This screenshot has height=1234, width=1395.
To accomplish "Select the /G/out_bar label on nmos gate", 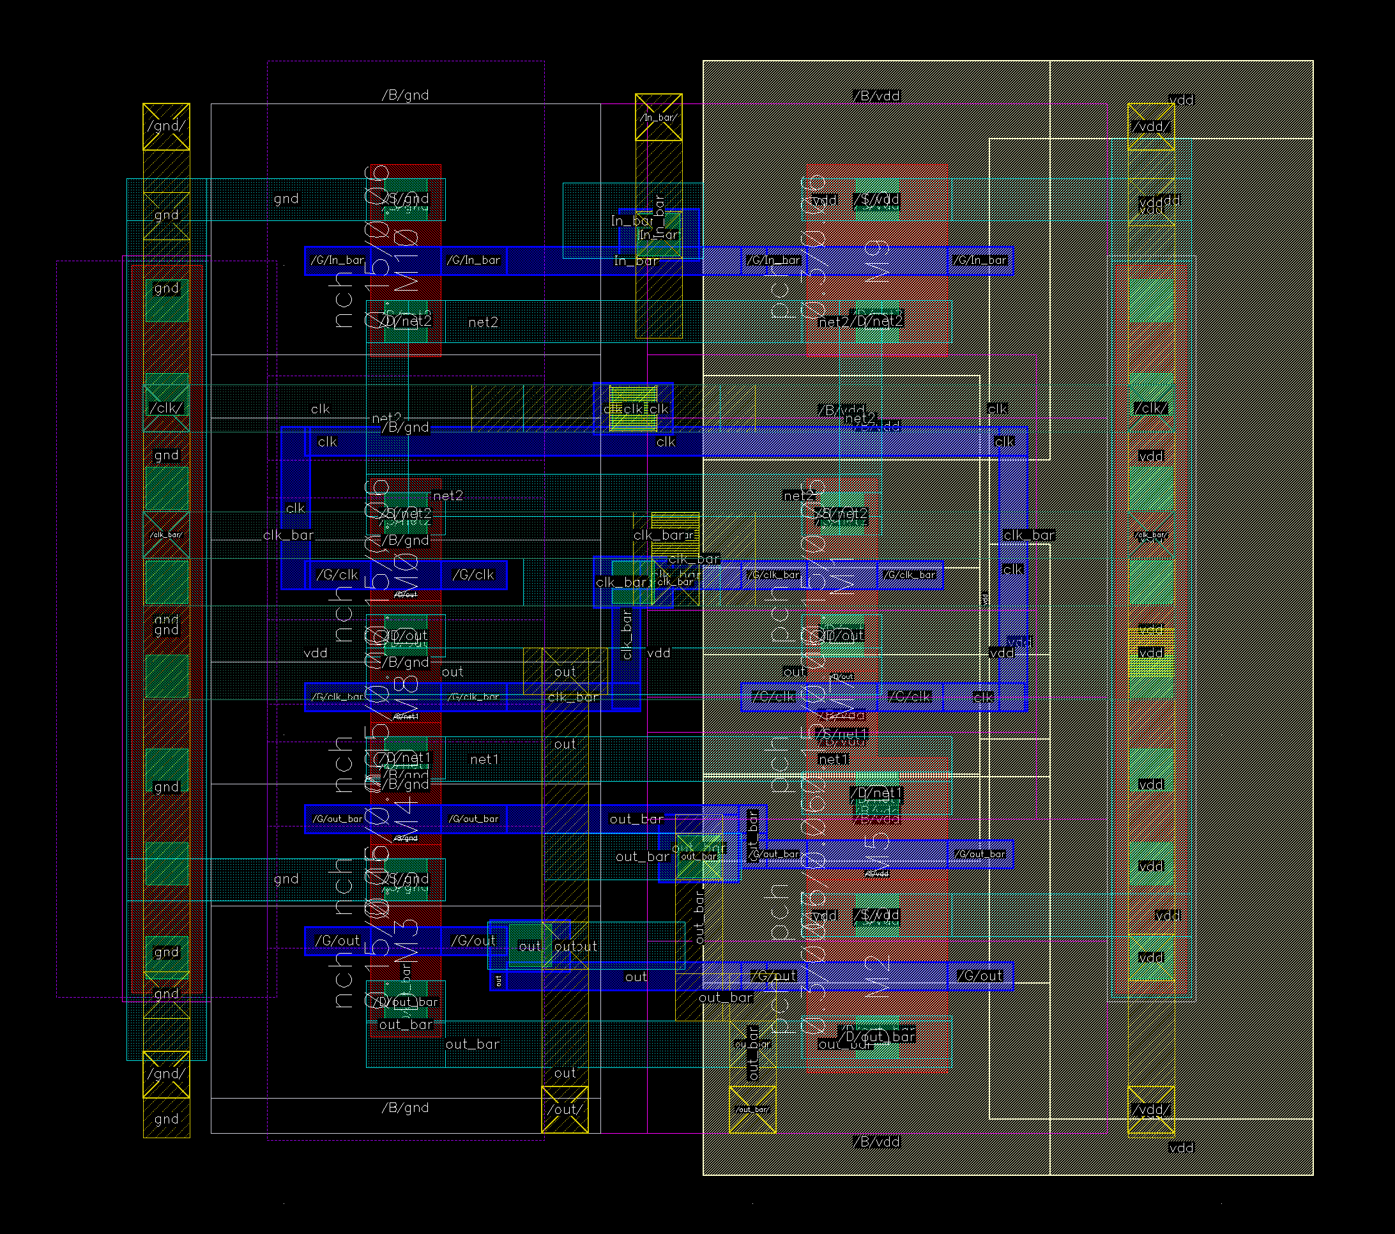I will pyautogui.click(x=337, y=818).
